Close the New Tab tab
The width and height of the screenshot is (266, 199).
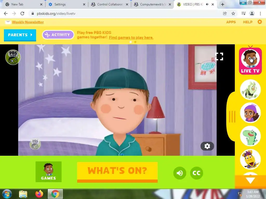[41, 5]
